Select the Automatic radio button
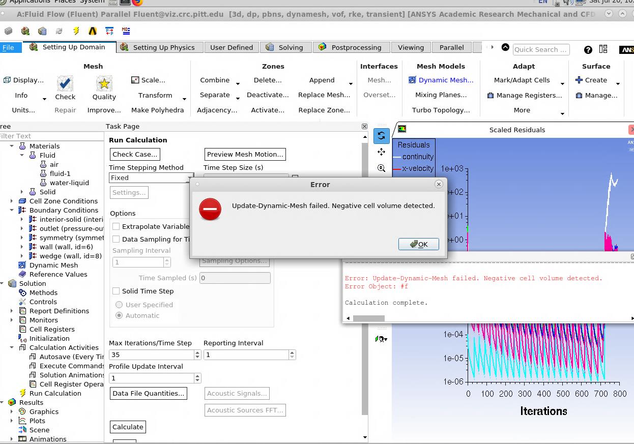634x444 pixels. click(x=119, y=315)
